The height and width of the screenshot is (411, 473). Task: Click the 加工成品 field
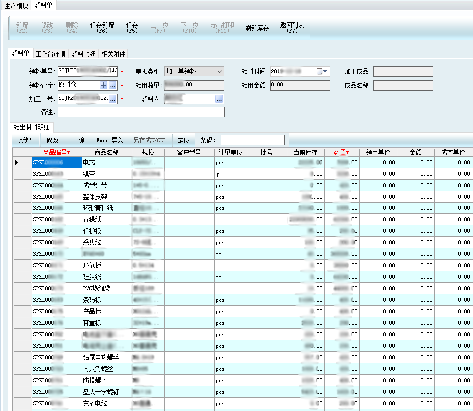pos(403,72)
